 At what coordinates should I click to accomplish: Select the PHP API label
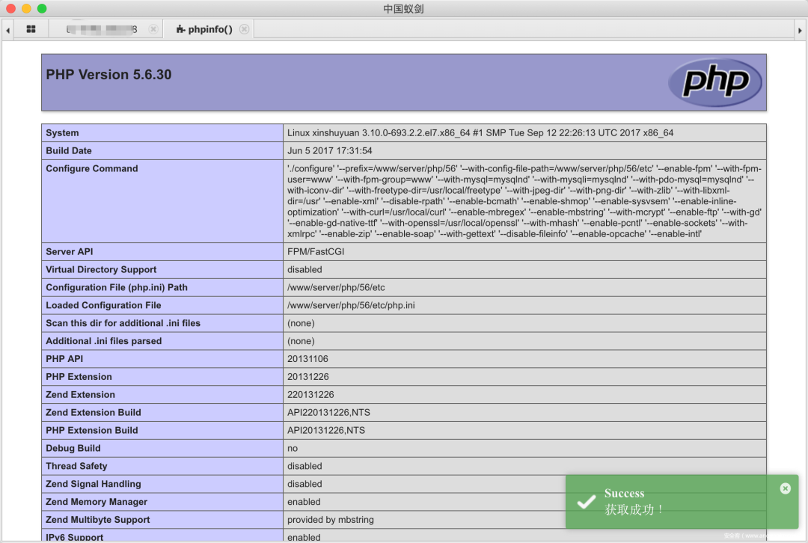coord(64,359)
